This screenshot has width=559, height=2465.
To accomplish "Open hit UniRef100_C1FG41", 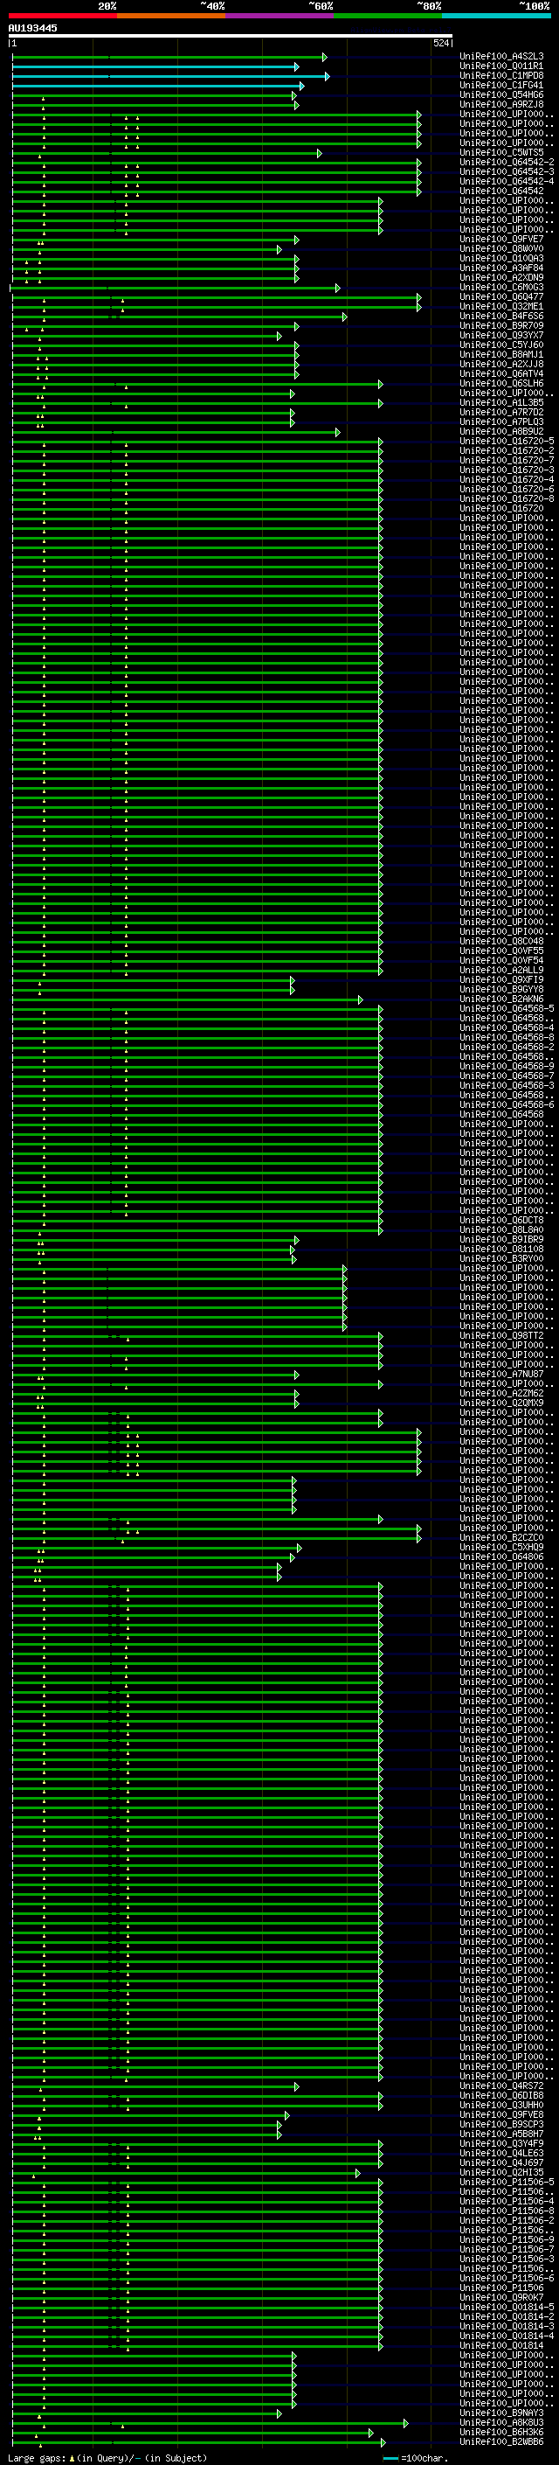I will click(501, 85).
